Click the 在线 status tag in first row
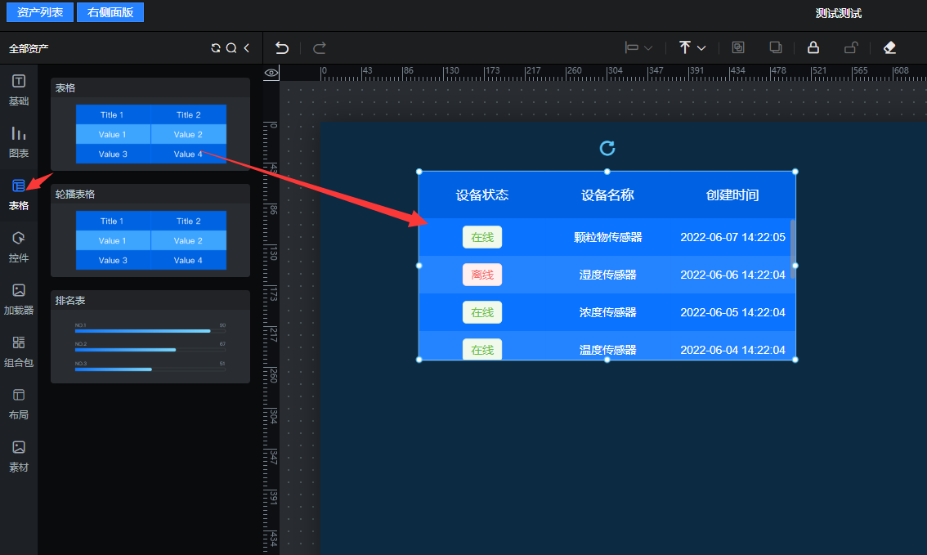Image resolution: width=927 pixels, height=555 pixels. click(482, 237)
